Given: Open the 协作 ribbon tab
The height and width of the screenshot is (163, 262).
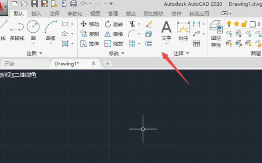Looking at the screenshot, I should [x=176, y=14].
